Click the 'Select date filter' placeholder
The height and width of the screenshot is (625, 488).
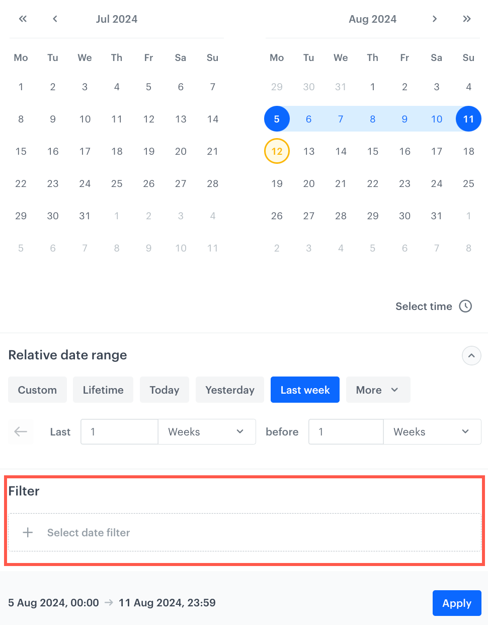click(x=89, y=532)
